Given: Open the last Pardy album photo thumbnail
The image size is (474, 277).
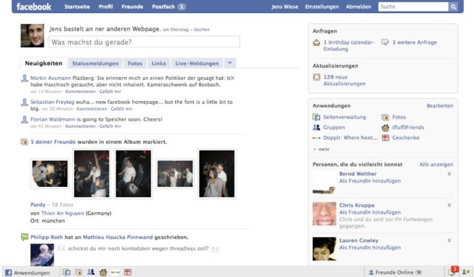Looking at the screenshot, I should [x=217, y=174].
